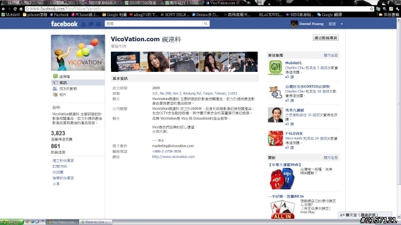Open the second photo of woman's face in strip
The height and width of the screenshot is (225, 401).
[x=155, y=62]
